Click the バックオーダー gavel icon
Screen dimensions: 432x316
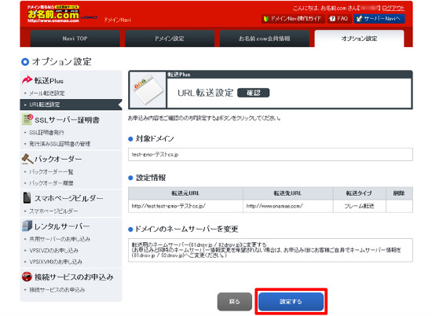pyautogui.click(x=27, y=159)
